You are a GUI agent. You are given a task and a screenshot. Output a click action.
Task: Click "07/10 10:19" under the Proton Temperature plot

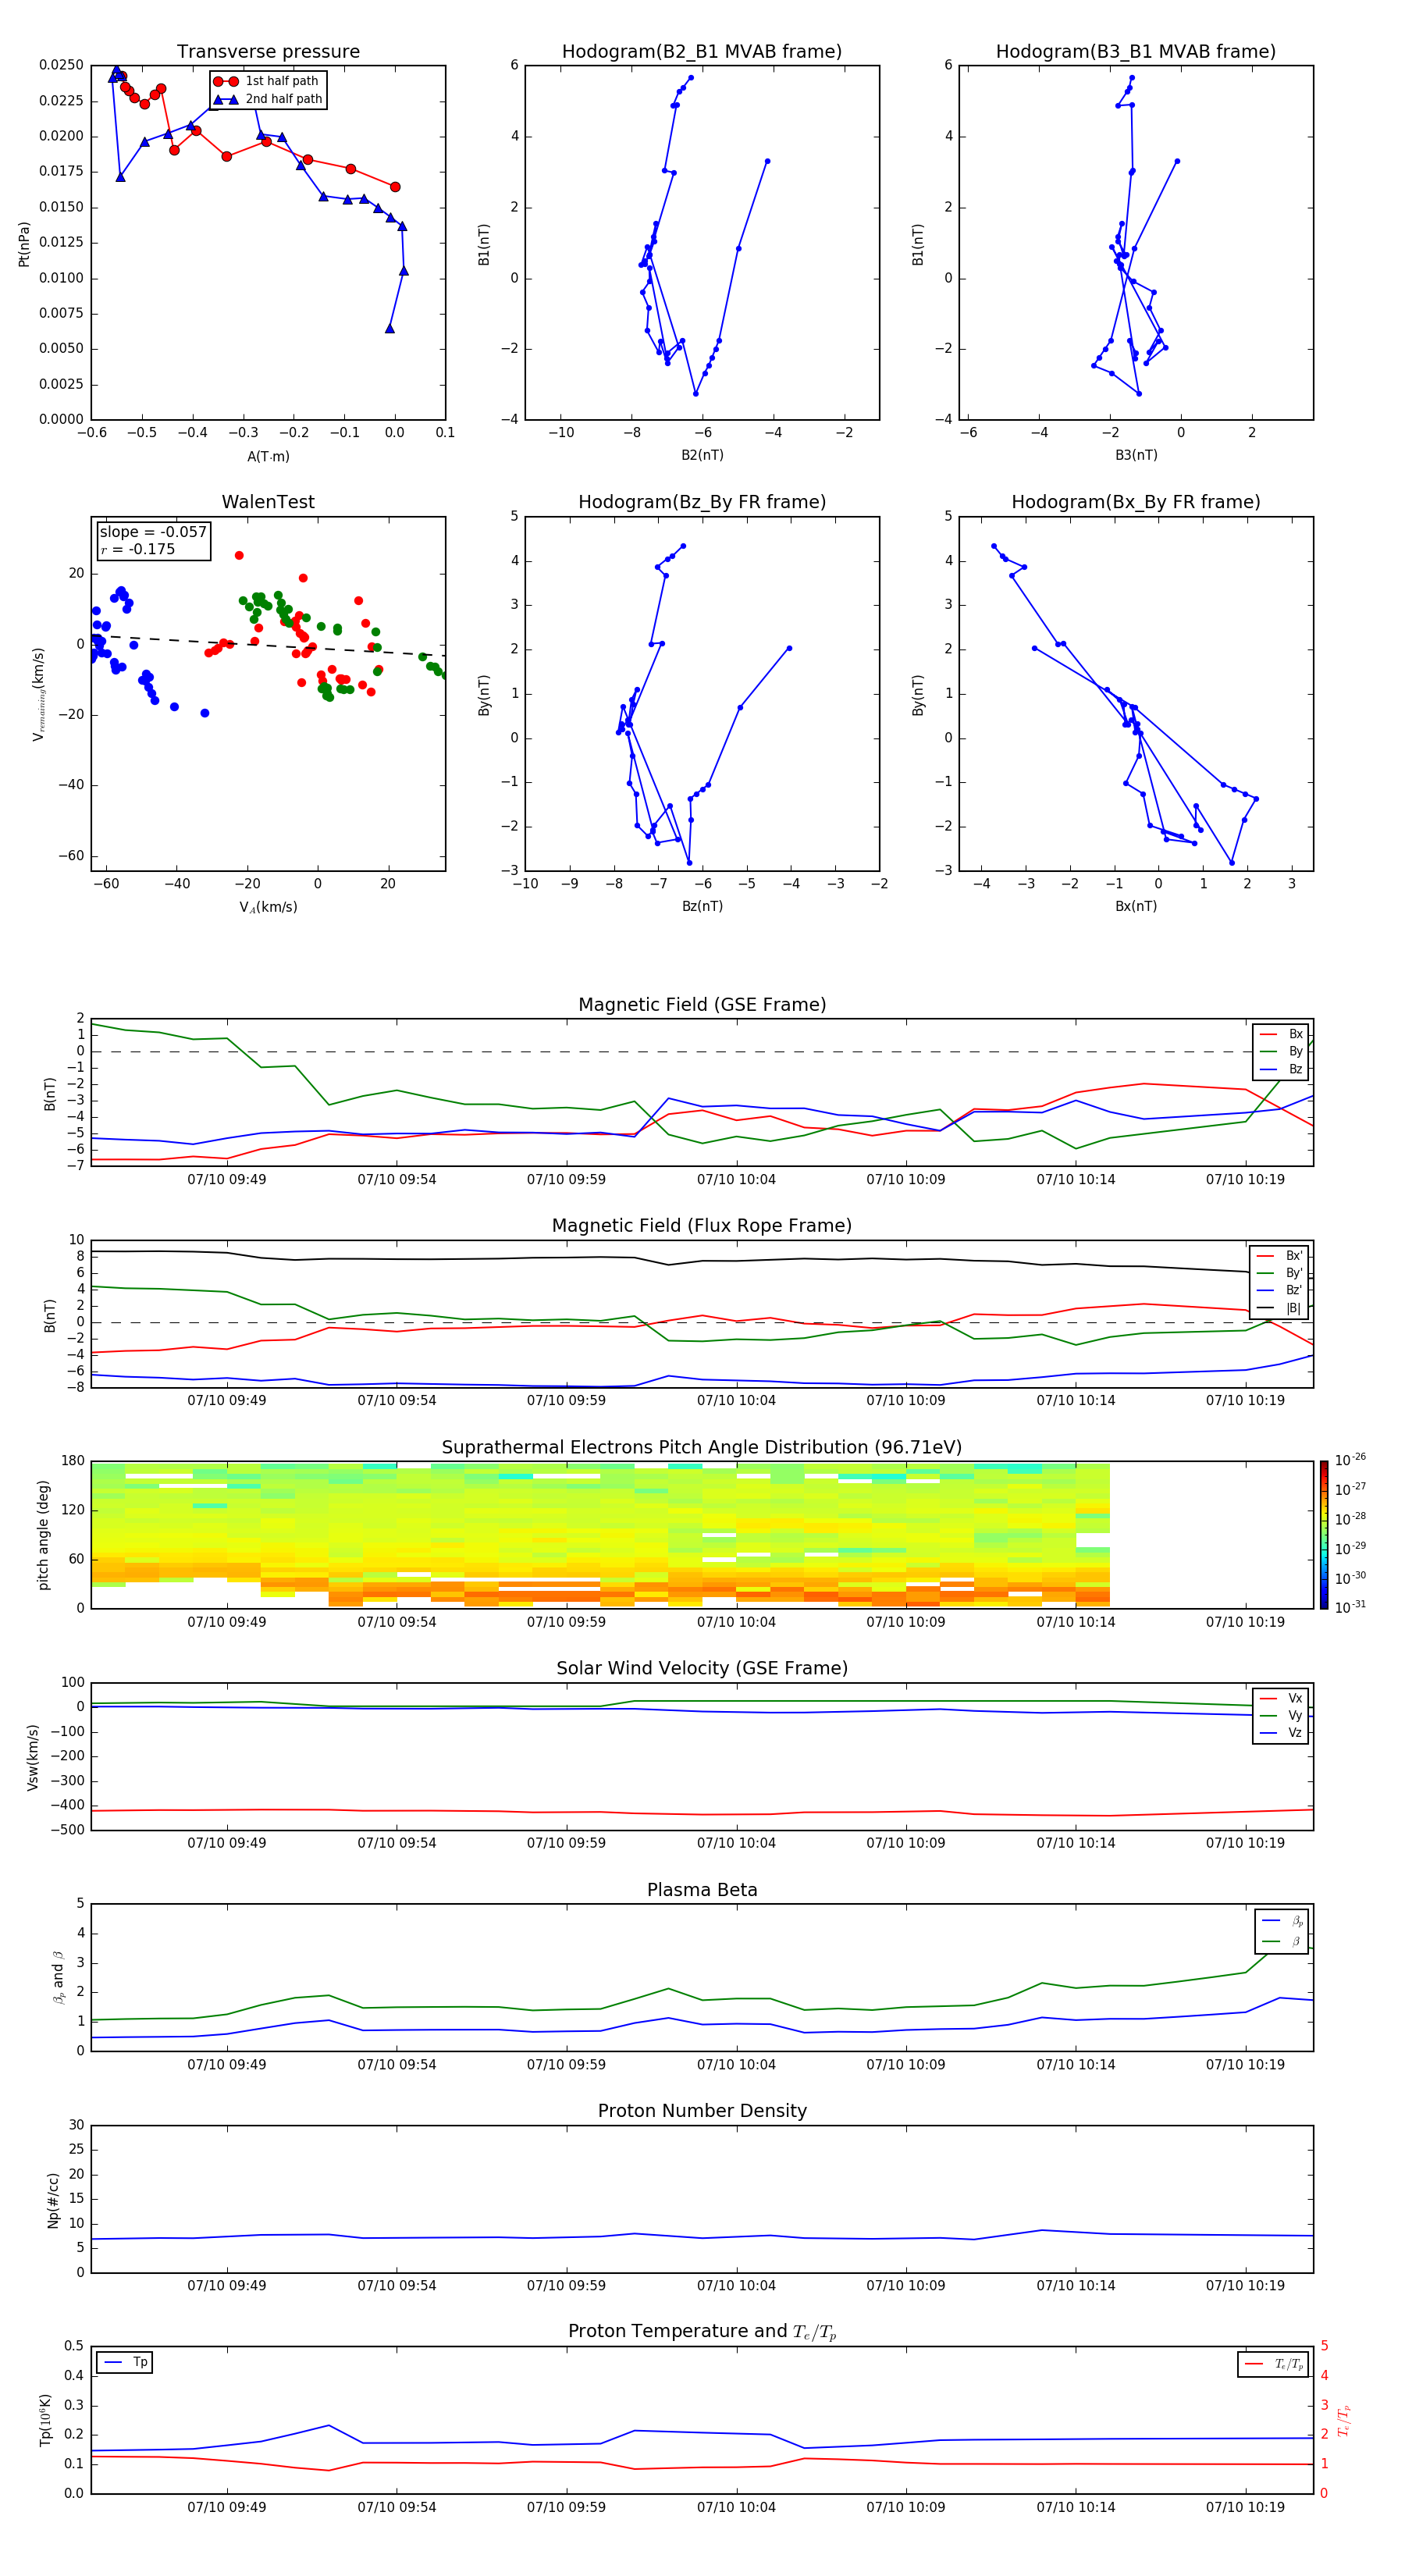click(1245, 2507)
